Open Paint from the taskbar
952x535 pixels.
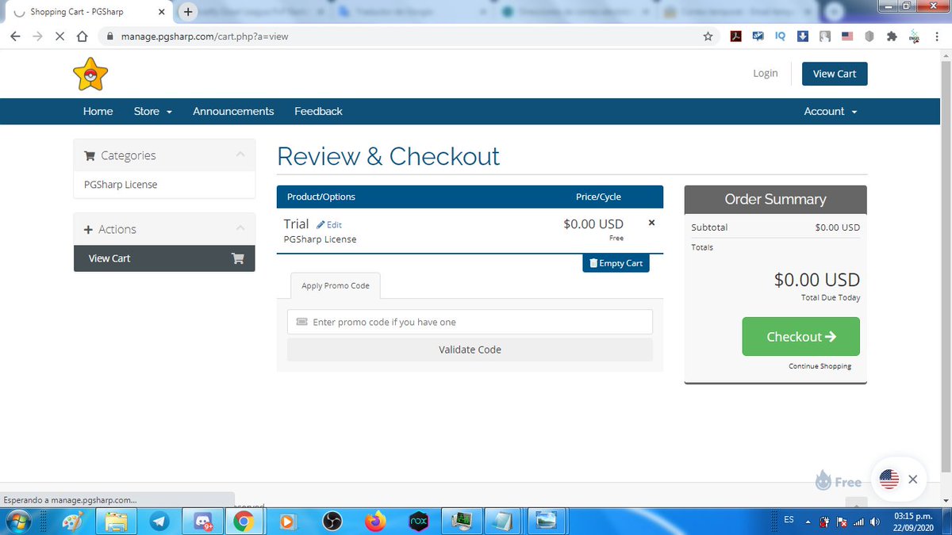[71, 521]
